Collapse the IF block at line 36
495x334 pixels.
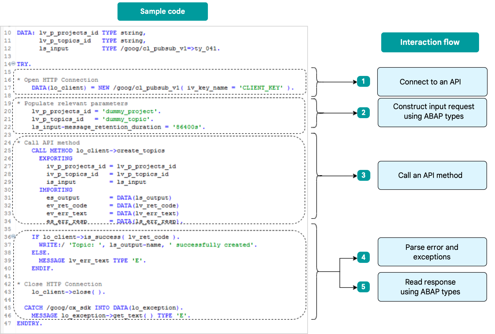[x=13, y=236]
